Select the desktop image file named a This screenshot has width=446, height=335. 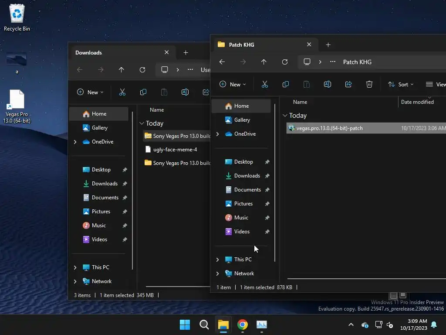17,63
